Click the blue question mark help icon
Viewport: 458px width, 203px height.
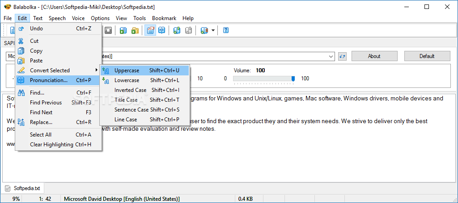[225, 30]
